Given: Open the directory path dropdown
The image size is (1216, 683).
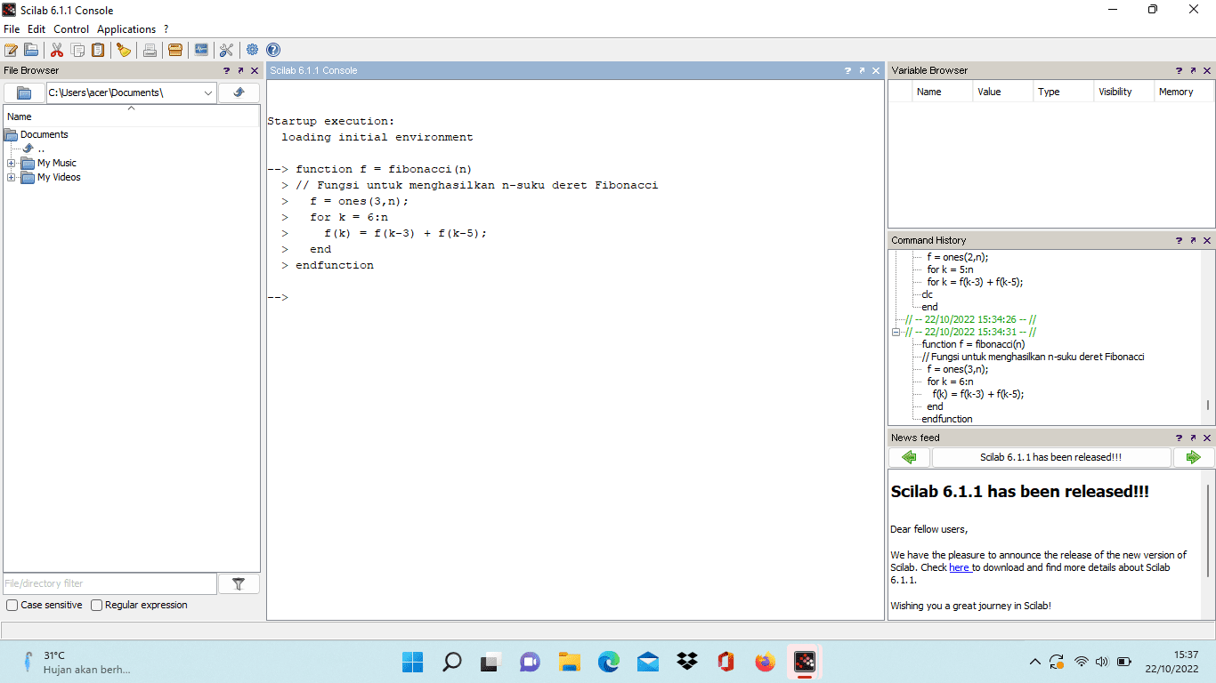Looking at the screenshot, I should coord(208,92).
